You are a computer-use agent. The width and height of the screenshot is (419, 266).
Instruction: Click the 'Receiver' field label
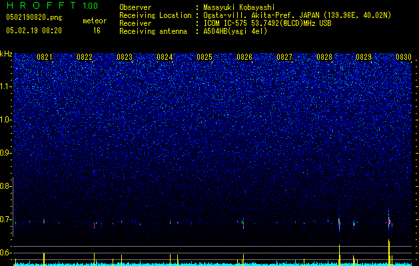pyautogui.click(x=135, y=23)
